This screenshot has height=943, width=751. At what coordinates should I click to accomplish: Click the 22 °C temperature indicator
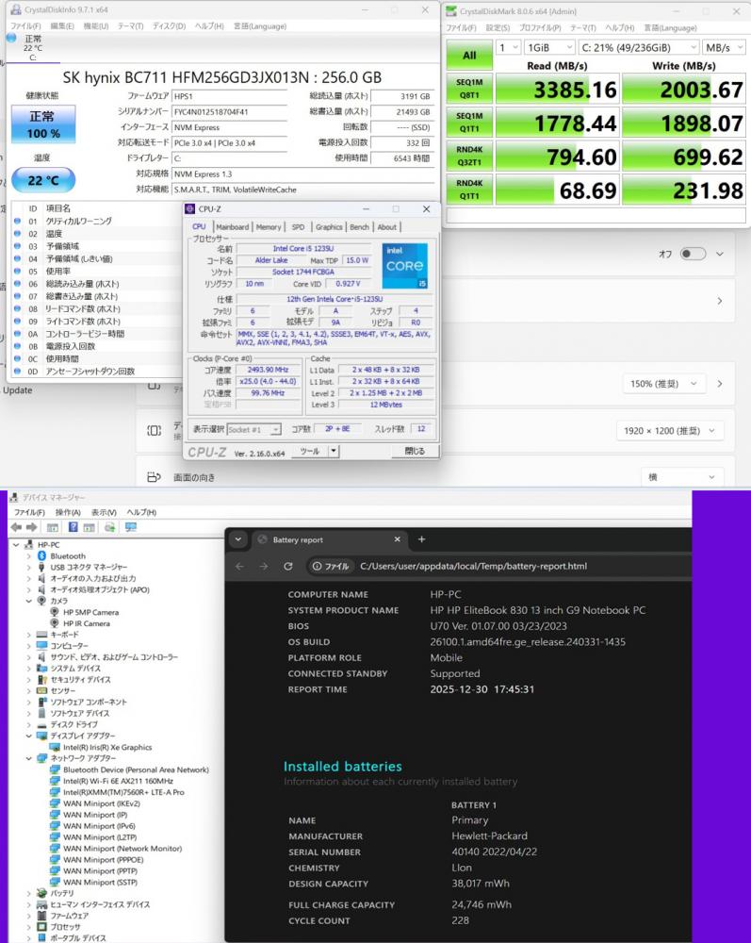pos(41,180)
